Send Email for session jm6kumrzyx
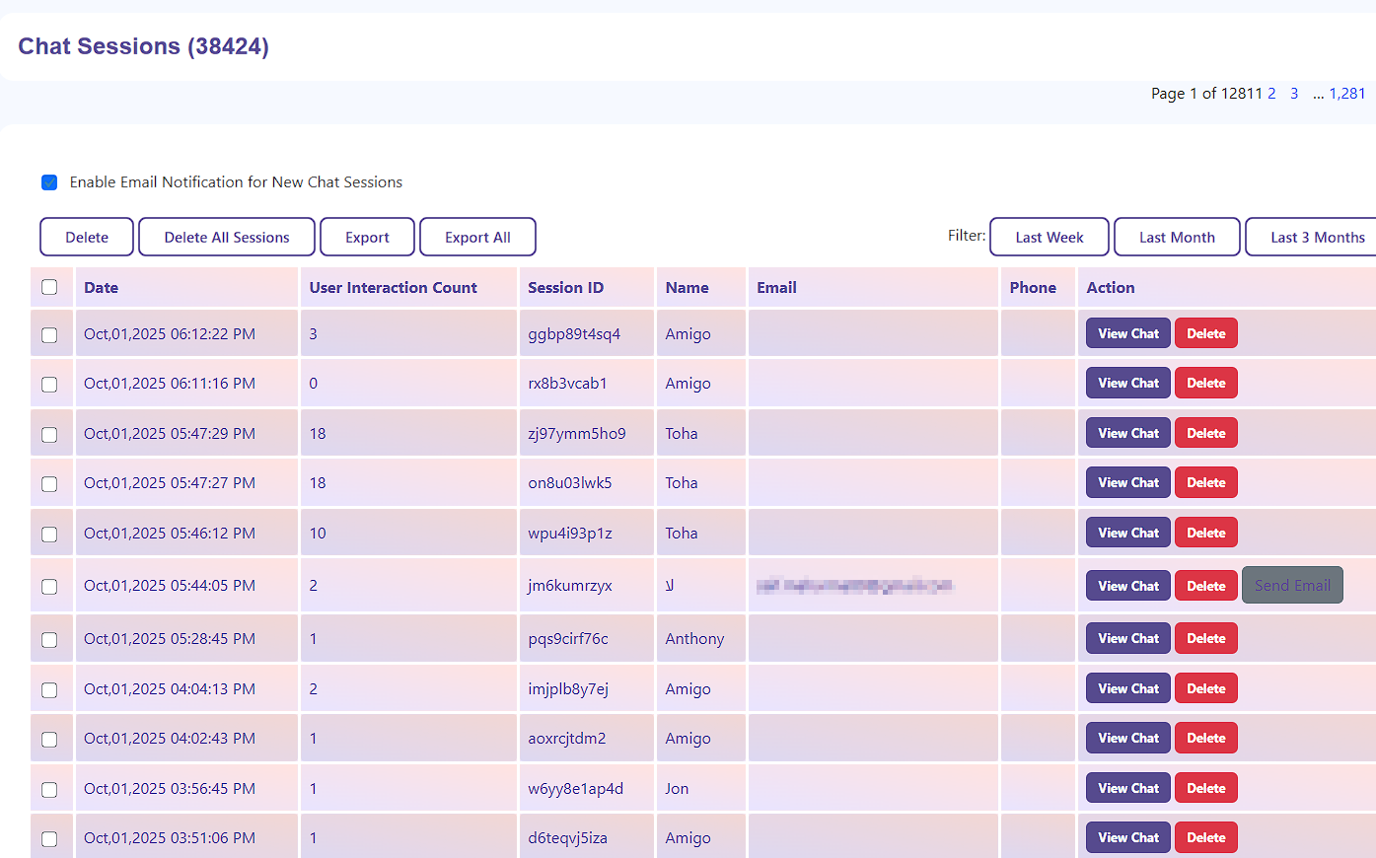The image size is (1376, 858). 1291,585
